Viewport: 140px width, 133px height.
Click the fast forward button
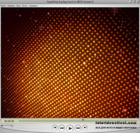pyautogui.click(x=78, y=128)
